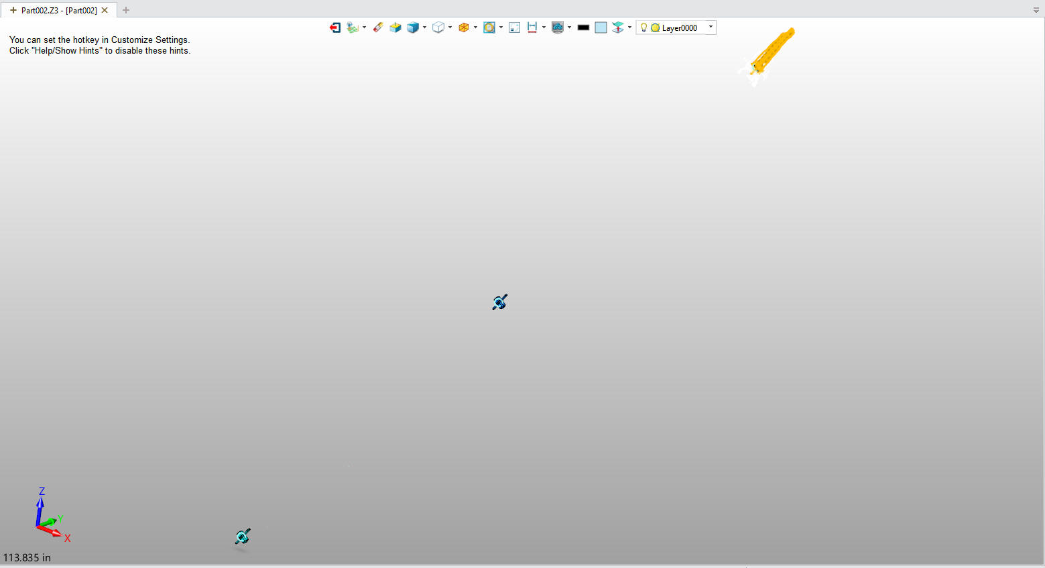Open the Layer0000 dropdown list
Viewport: 1045px width, 568px height.
coord(711,27)
